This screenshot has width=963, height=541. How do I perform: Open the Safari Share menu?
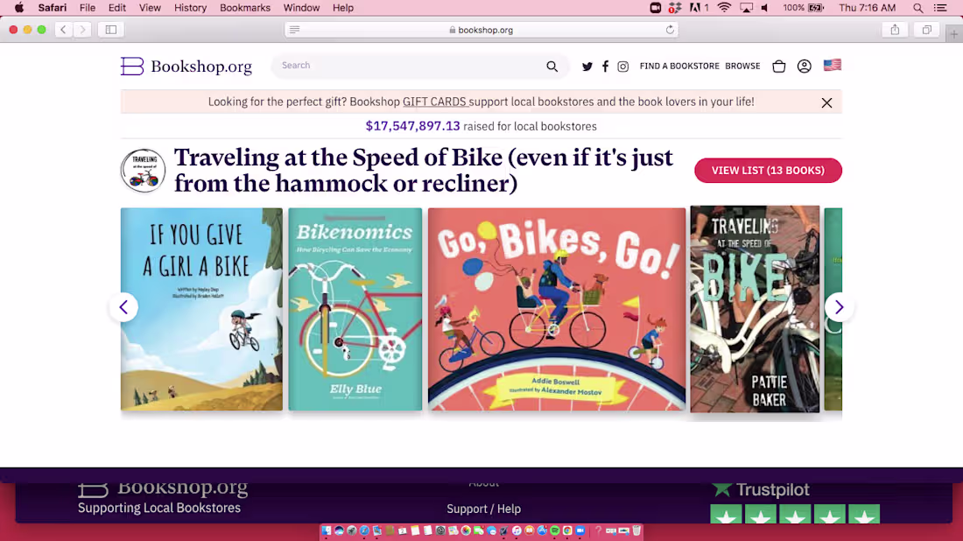(x=895, y=30)
